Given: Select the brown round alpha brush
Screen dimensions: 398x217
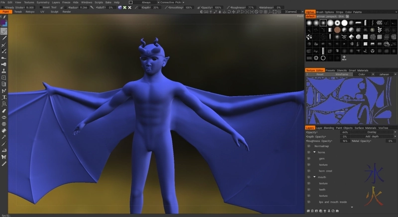Looking at the screenshot, I should (337, 30).
